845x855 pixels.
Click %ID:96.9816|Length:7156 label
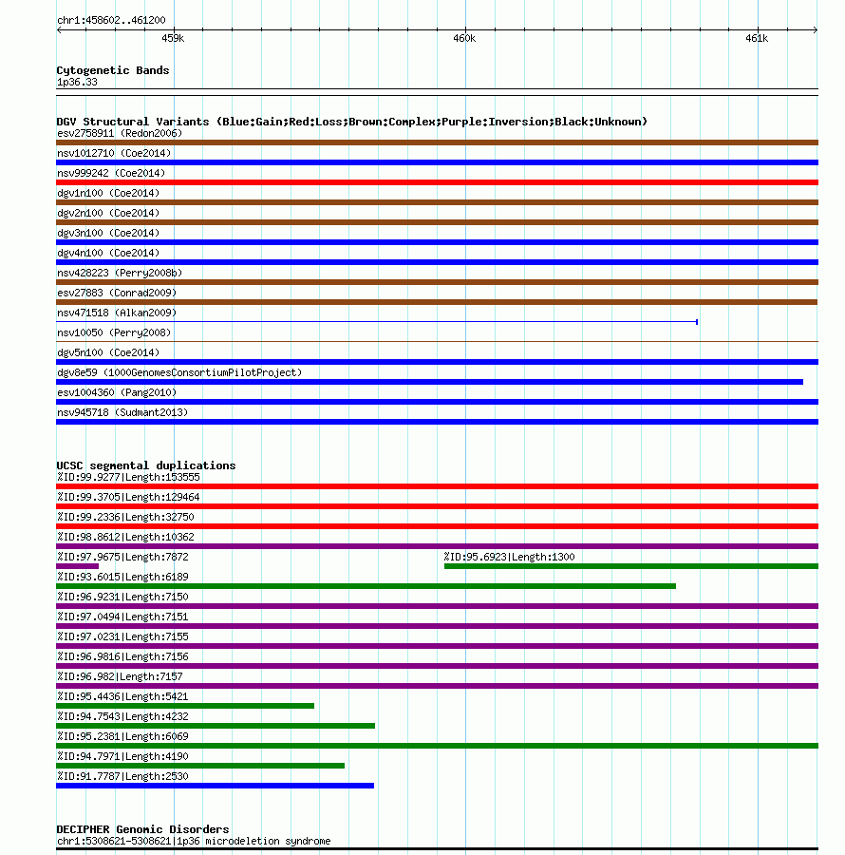click(x=122, y=657)
